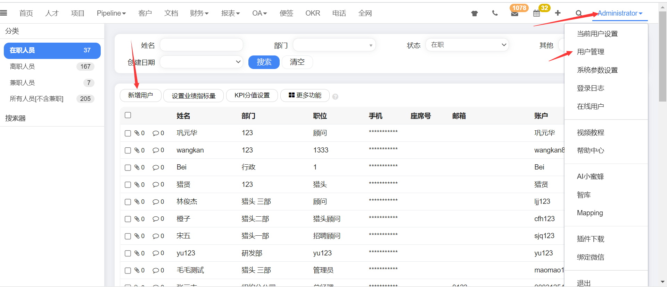Image resolution: width=667 pixels, height=287 pixels.
Task: Select 系统参数设置 menu entry
Action: [x=597, y=70]
